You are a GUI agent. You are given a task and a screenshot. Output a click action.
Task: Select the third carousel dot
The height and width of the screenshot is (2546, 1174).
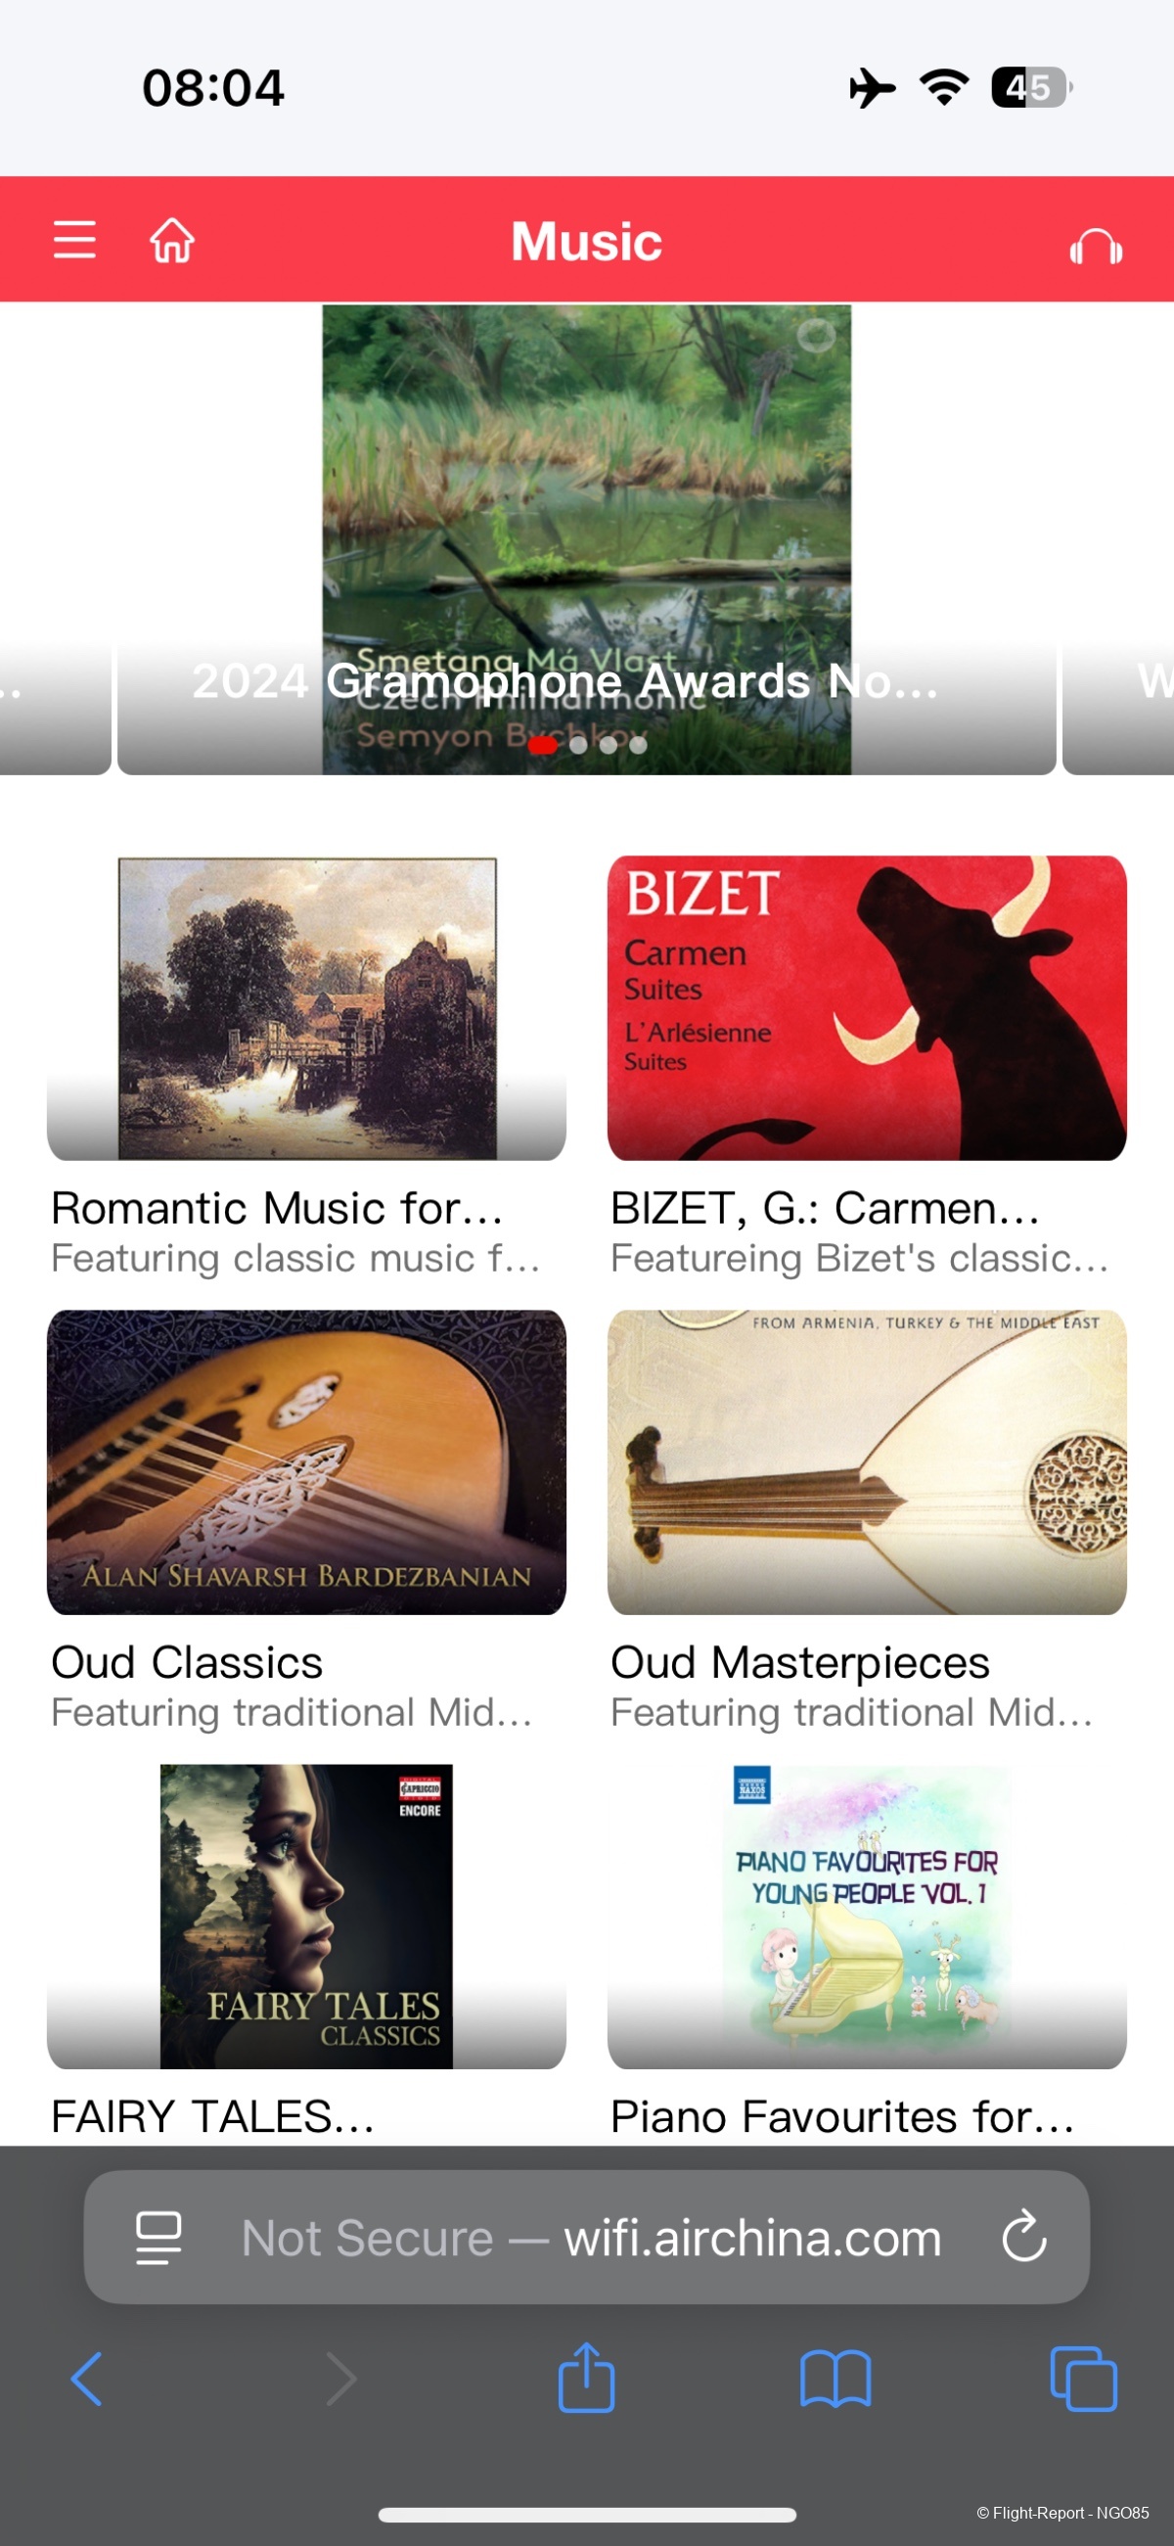coord(609,745)
